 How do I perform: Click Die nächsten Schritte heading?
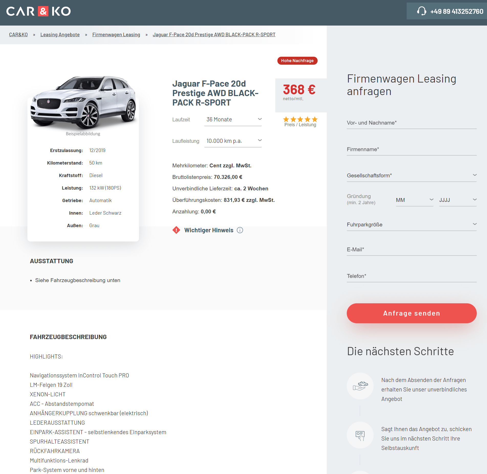pyautogui.click(x=401, y=351)
